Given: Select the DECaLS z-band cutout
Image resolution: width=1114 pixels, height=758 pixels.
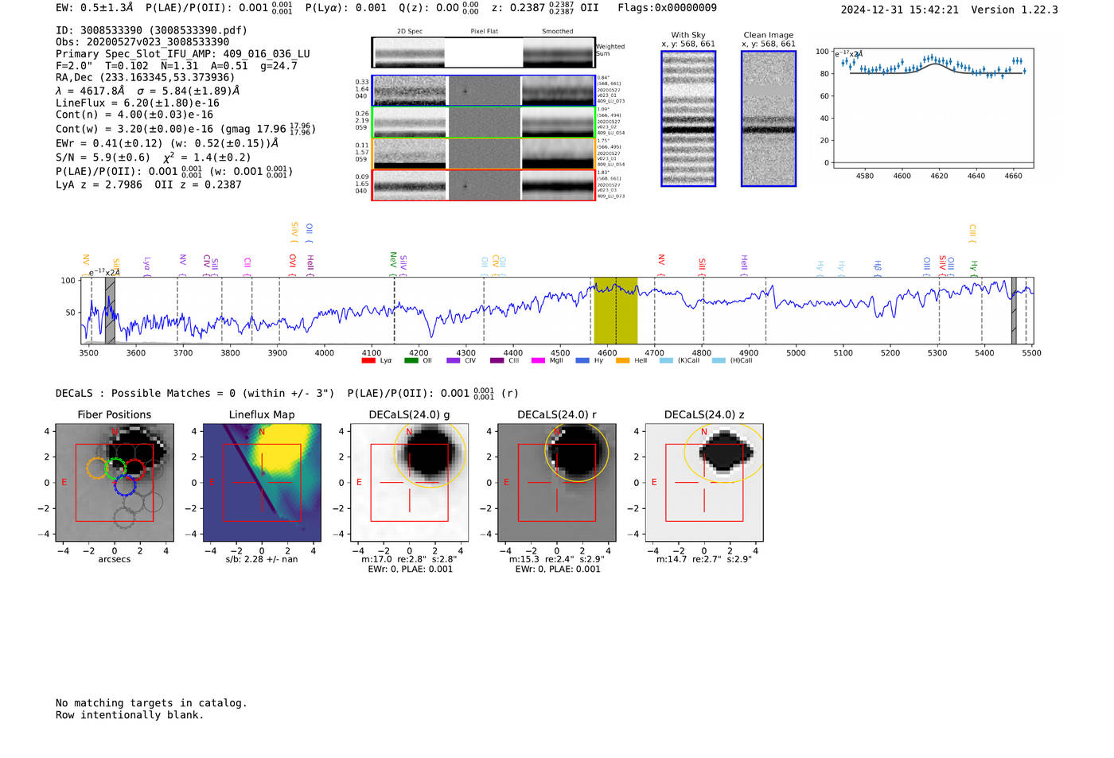Looking at the screenshot, I should (x=703, y=482).
